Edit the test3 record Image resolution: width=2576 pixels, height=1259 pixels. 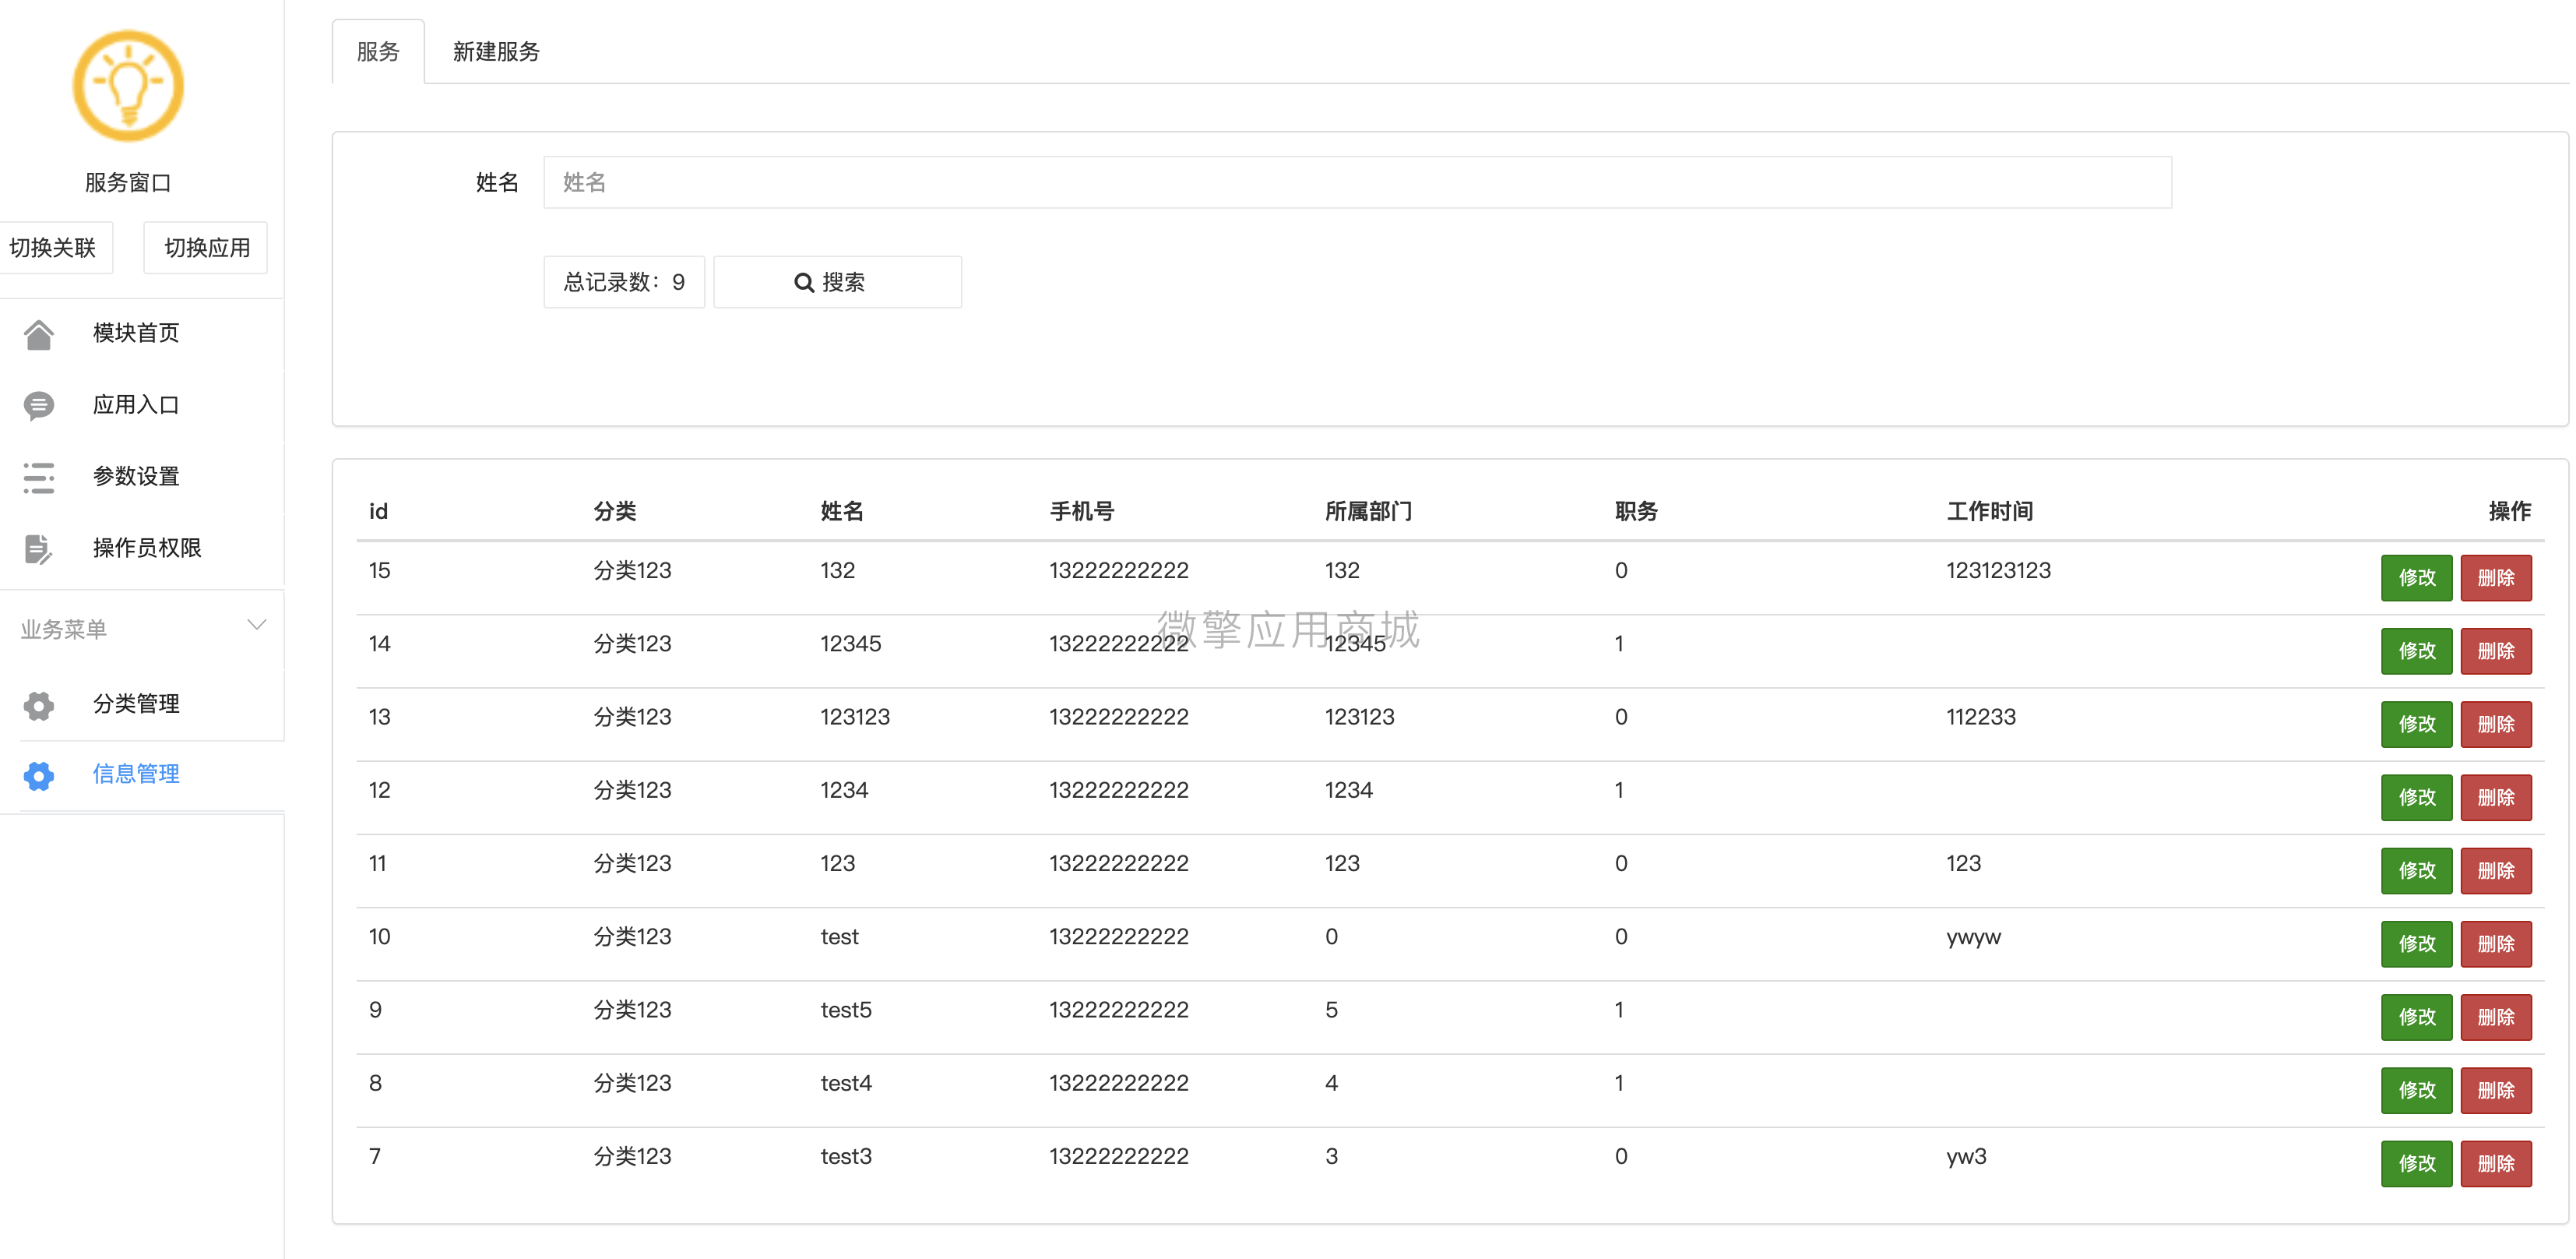point(2416,1163)
